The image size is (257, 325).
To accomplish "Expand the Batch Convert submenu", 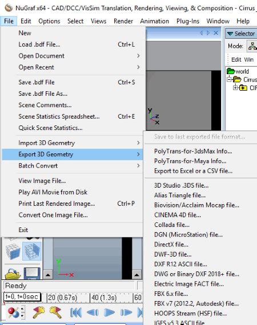I will pos(72,165).
